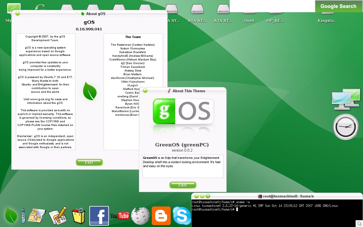The image size is (363, 227).
Task: Click the About gOS window title
Action: tap(96, 14)
